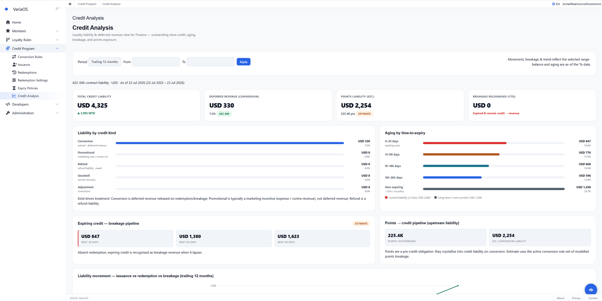
Task: Open the About footer link
Action: [561, 298]
